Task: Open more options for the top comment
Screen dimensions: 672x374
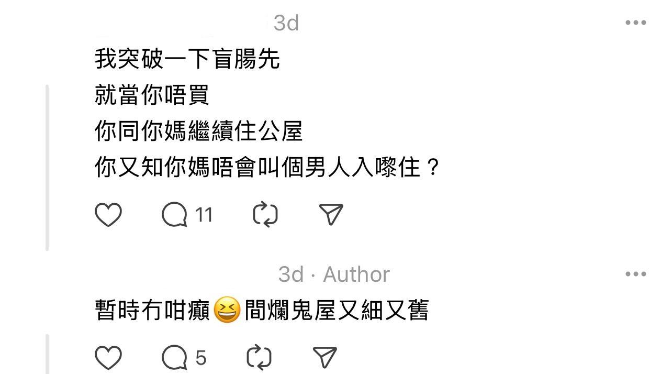Action: pos(636,23)
